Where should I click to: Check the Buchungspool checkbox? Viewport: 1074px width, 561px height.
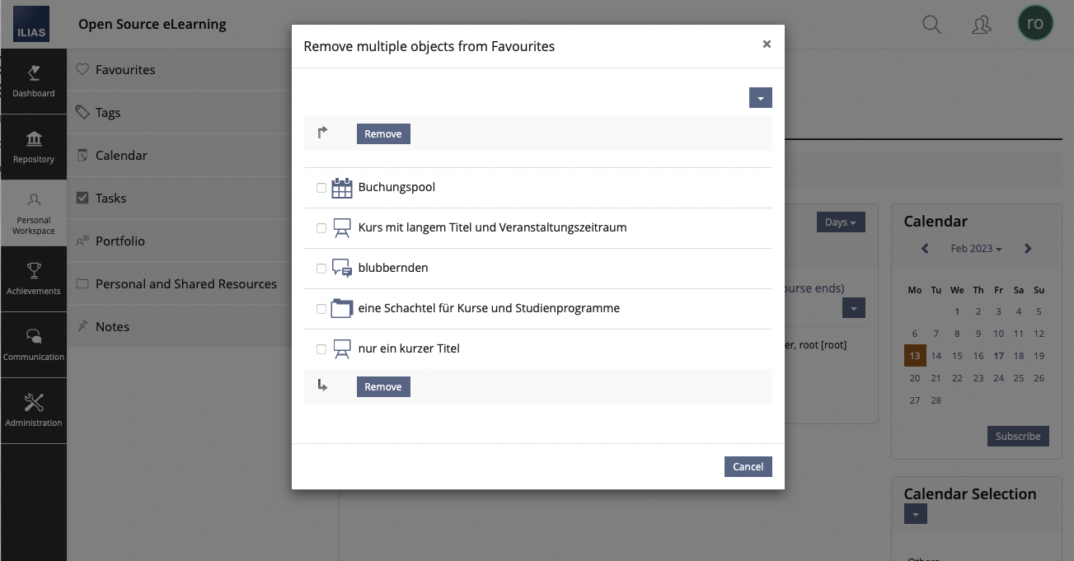(321, 188)
